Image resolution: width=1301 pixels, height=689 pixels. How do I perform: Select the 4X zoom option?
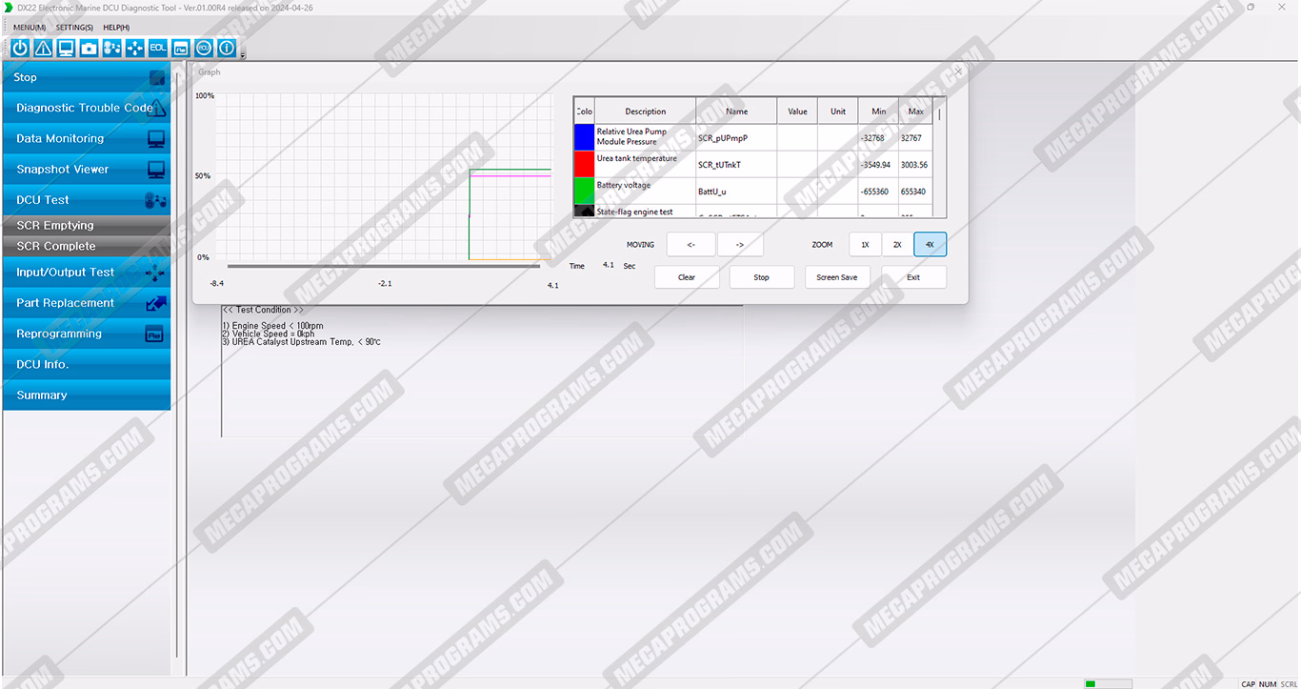pos(930,245)
